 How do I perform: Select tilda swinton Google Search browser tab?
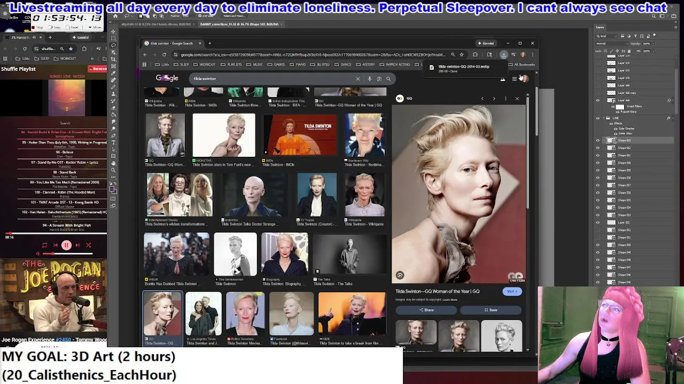(172, 43)
